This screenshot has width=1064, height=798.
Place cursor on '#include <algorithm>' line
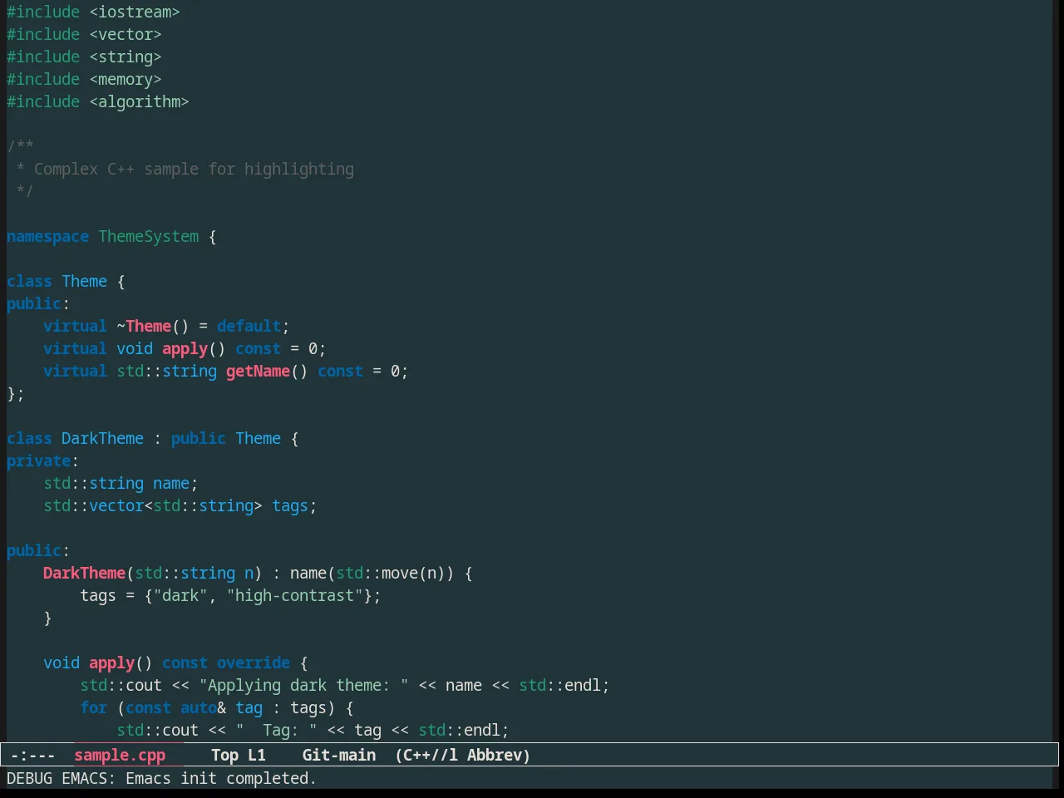pyautogui.click(x=98, y=101)
